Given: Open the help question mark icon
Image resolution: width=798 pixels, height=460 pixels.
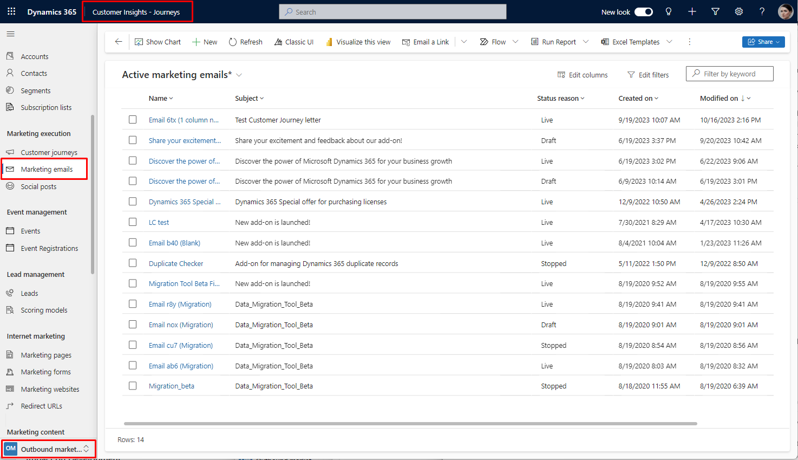Looking at the screenshot, I should [x=762, y=11].
